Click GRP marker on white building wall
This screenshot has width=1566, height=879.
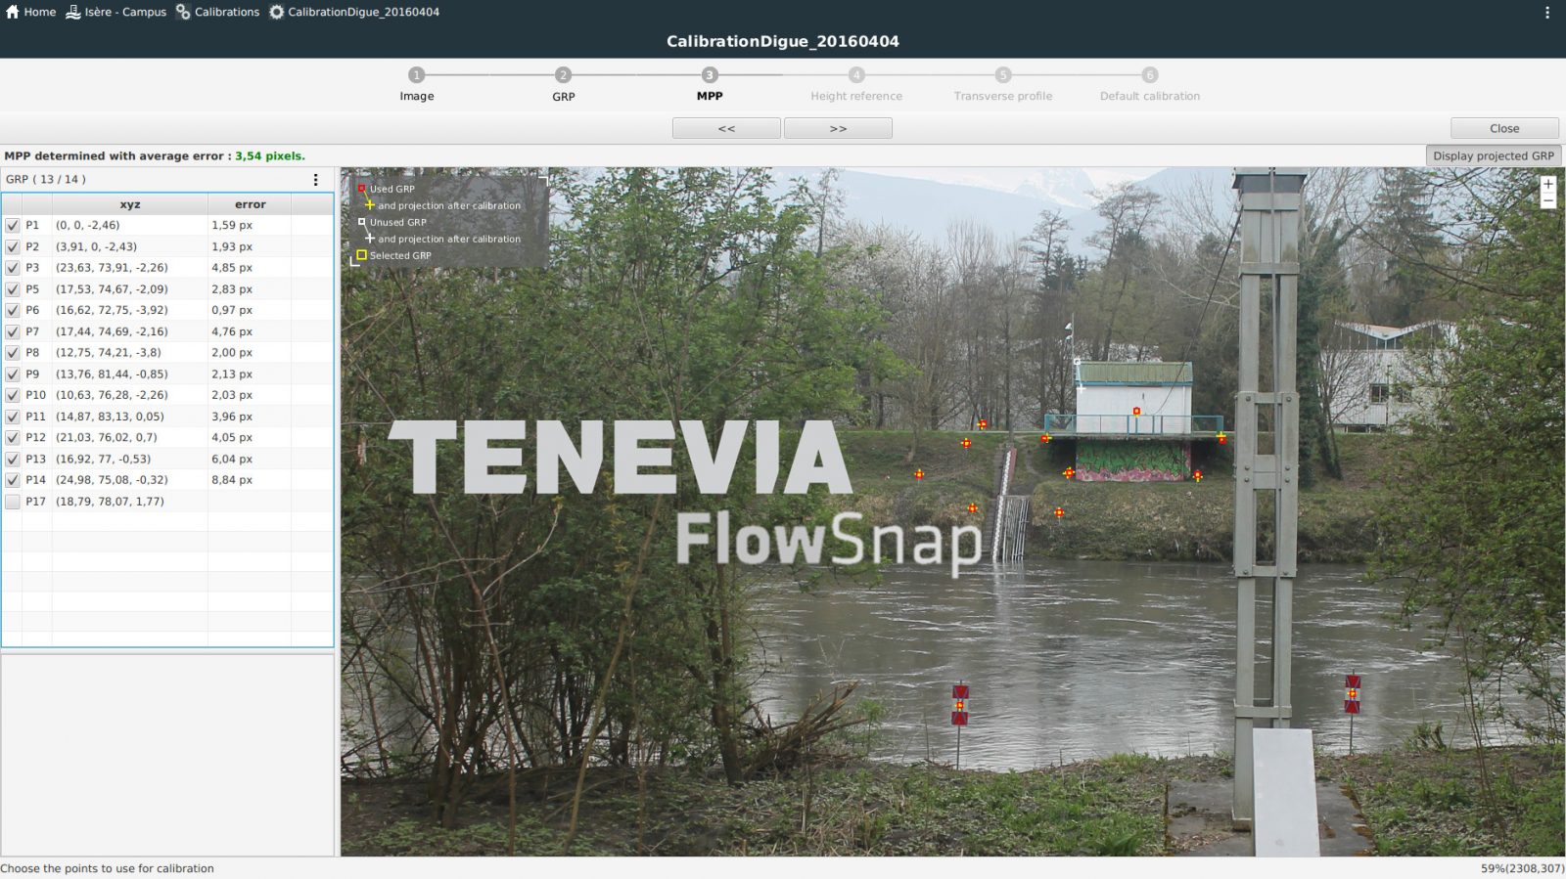[1136, 412]
